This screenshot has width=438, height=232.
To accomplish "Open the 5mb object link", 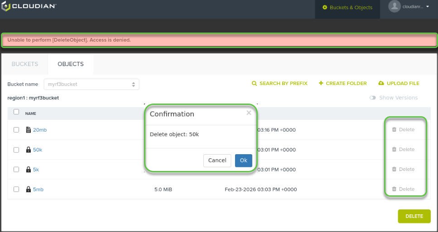I will pyautogui.click(x=38, y=189).
